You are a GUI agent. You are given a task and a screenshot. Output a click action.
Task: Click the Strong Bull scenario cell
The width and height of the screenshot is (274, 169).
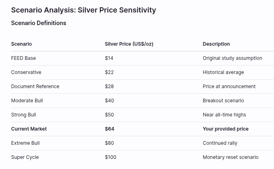(x=23, y=114)
